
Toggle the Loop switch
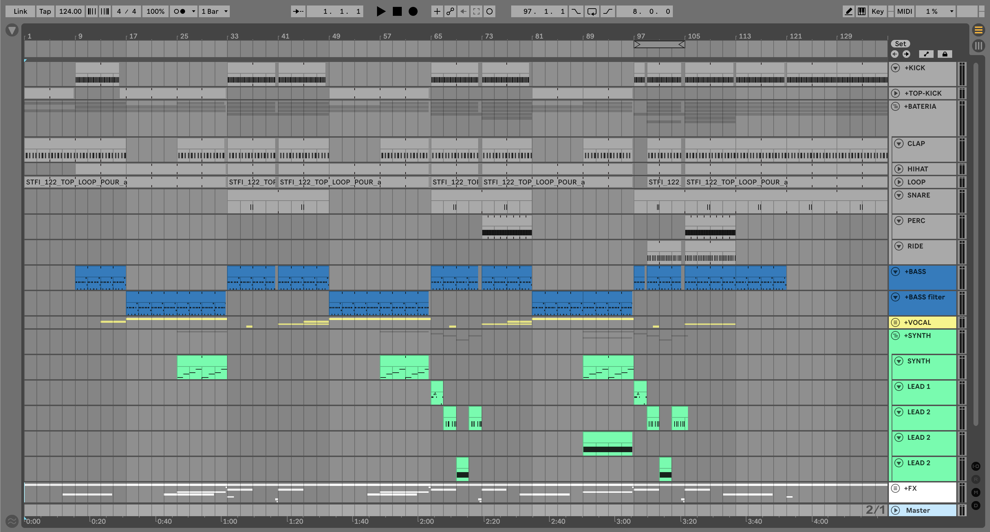pos(591,11)
